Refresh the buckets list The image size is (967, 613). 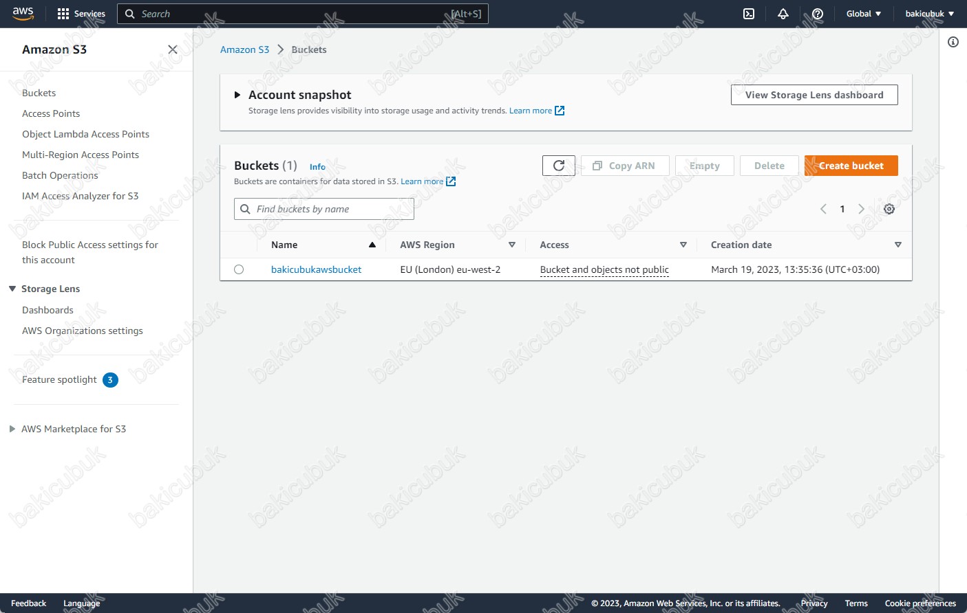pyautogui.click(x=559, y=166)
